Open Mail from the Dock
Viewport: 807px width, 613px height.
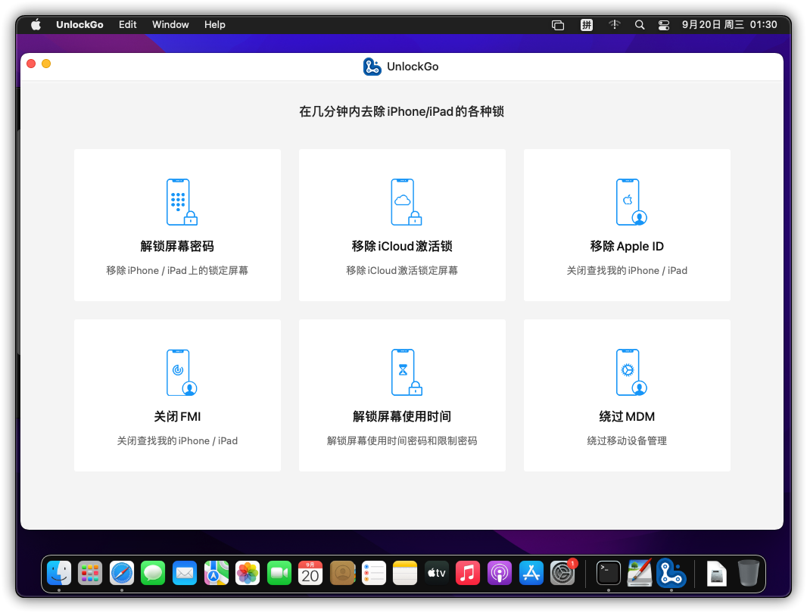[185, 573]
